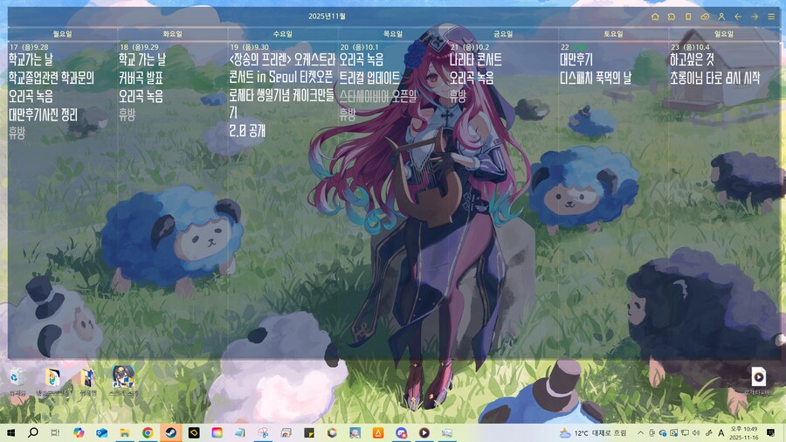The height and width of the screenshot is (442, 786).
Task: Click the '학교가는 날' entry on Monday 17
Action: pyautogui.click(x=31, y=59)
